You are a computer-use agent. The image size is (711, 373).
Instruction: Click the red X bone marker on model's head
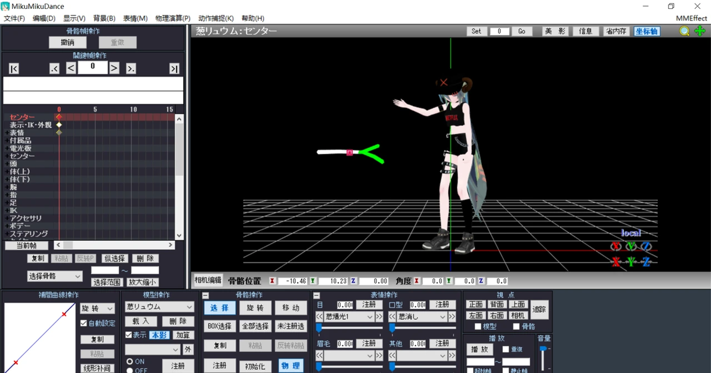(443, 82)
